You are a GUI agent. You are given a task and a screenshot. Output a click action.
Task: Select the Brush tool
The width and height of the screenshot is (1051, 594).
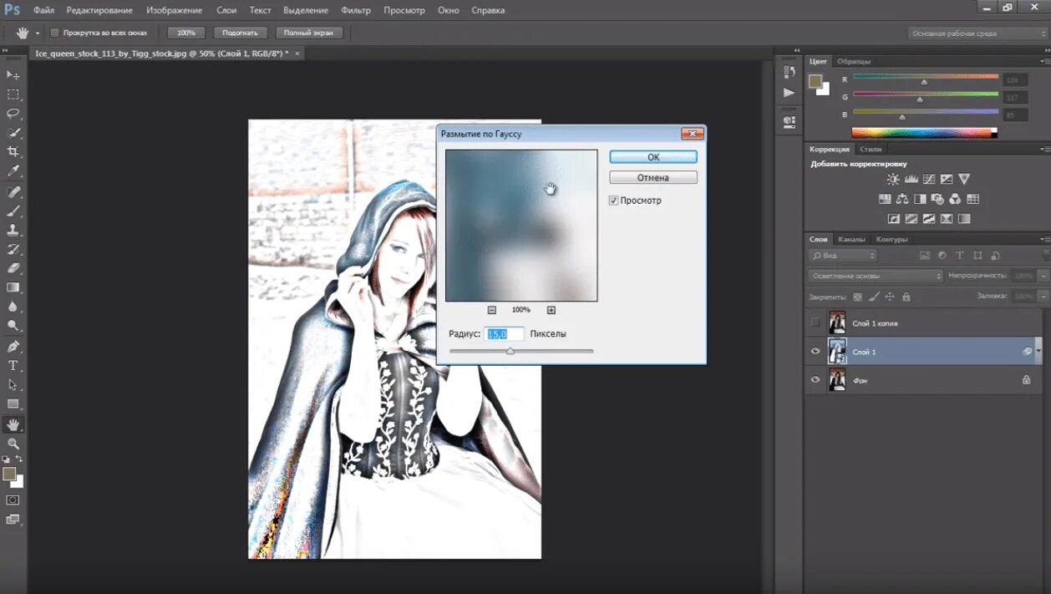13,211
